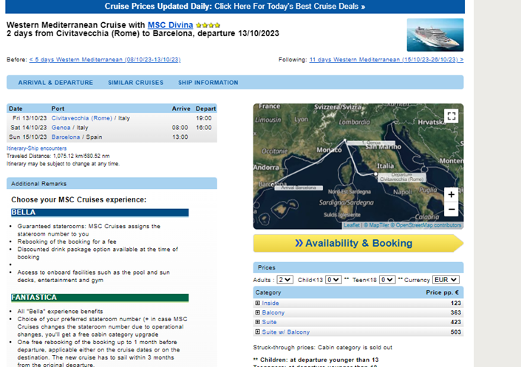Screen dimensions: 521x367
Task: Open today's best cruise deals banner
Action: [x=235, y=7]
